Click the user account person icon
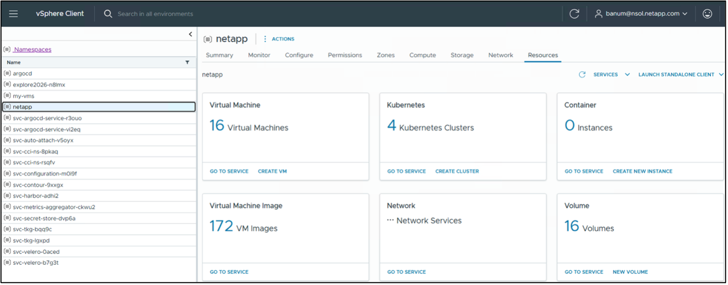Screen dimensions: 728x285 tap(598, 14)
